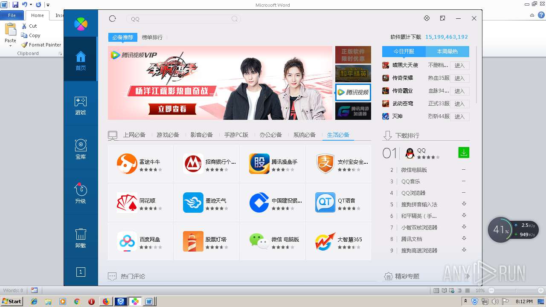This screenshot has height=307, width=546.
Task: Click Word's Paste button
Action: coord(10,34)
